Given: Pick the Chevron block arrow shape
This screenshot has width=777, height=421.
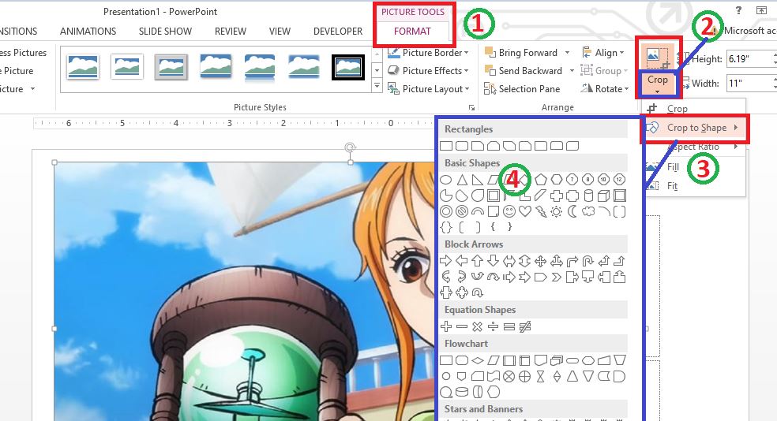Looking at the screenshot, I should pos(557,277).
